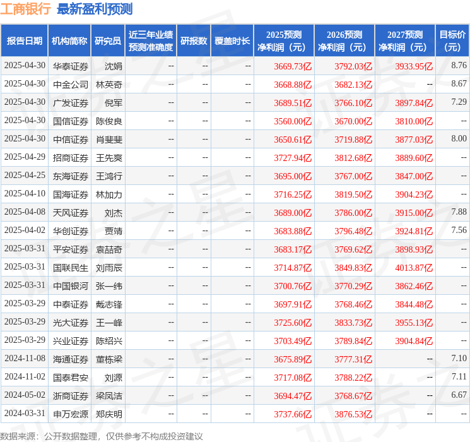Click the 目标价 column header
The image size is (470, 442).
tap(452, 40)
